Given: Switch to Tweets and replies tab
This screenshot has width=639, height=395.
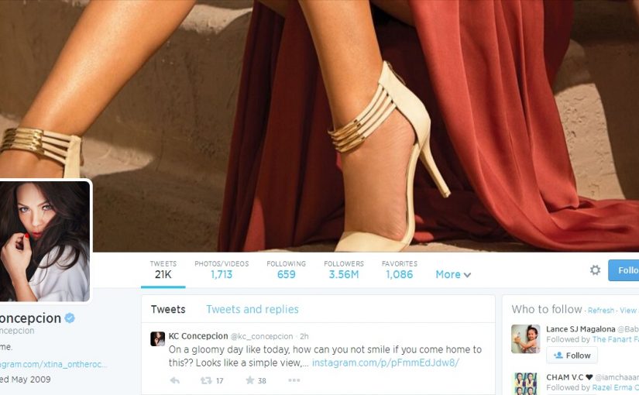Looking at the screenshot, I should click(253, 309).
